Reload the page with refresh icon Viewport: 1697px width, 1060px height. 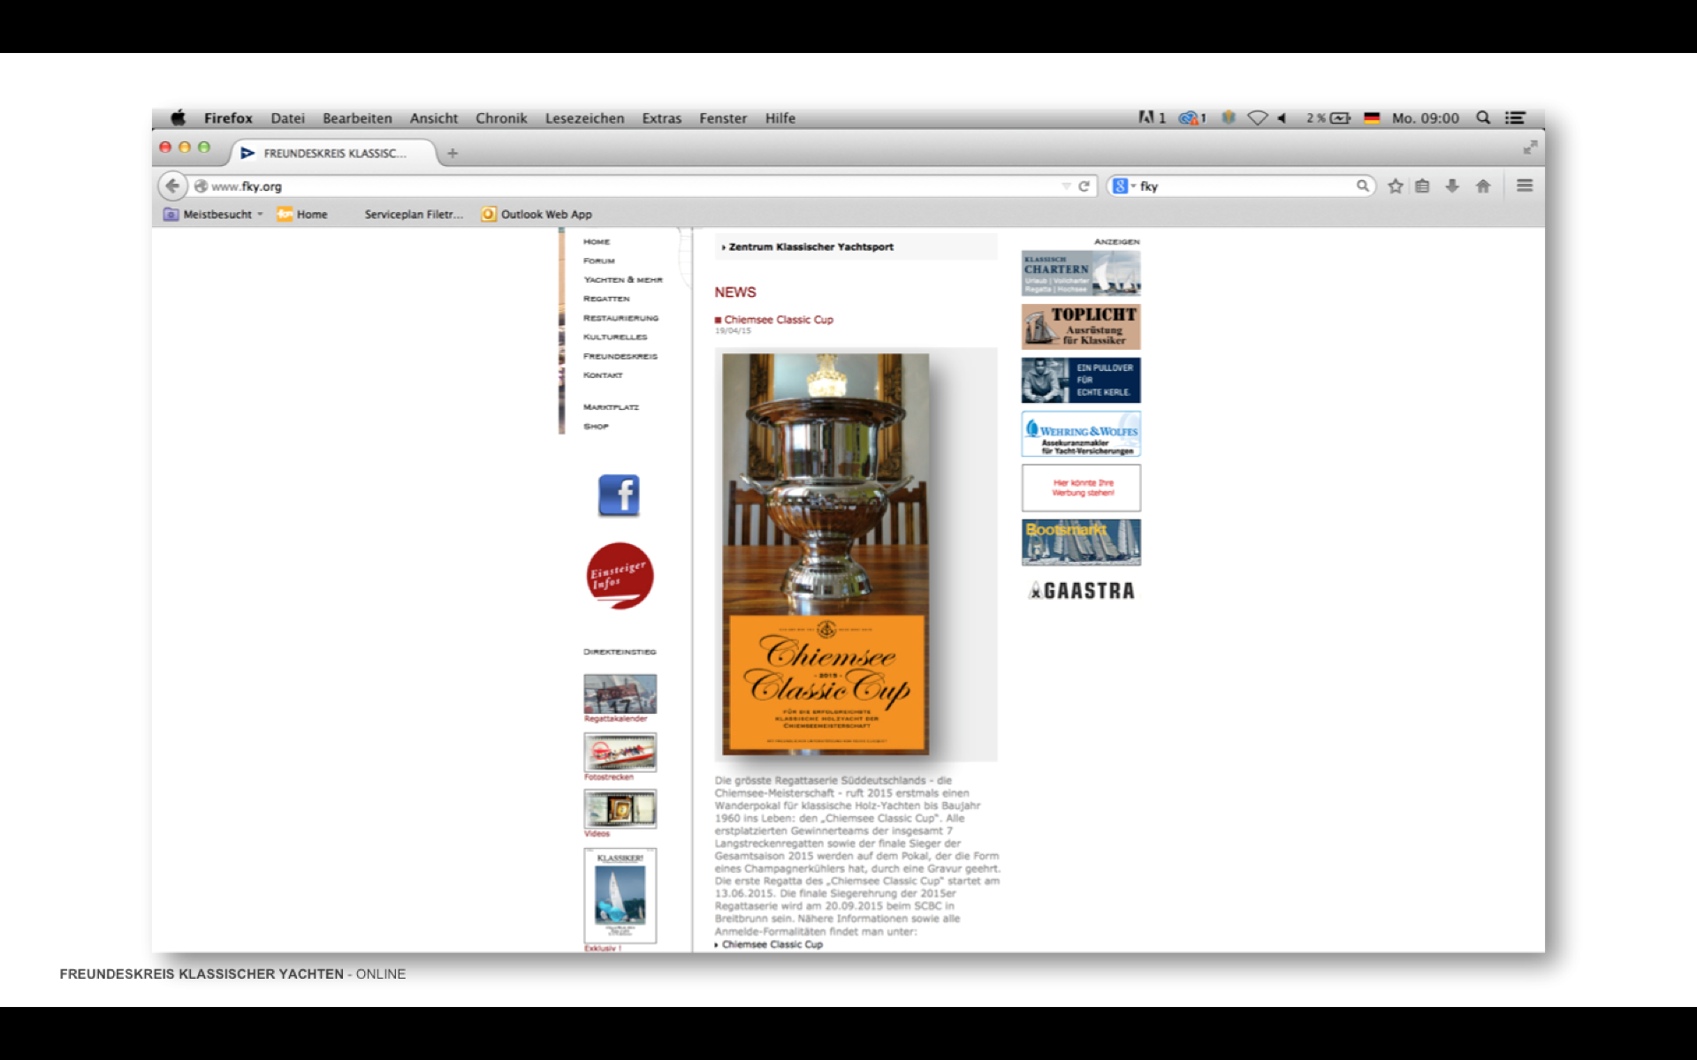click(x=1084, y=186)
